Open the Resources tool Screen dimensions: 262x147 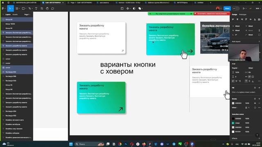(42, 9)
